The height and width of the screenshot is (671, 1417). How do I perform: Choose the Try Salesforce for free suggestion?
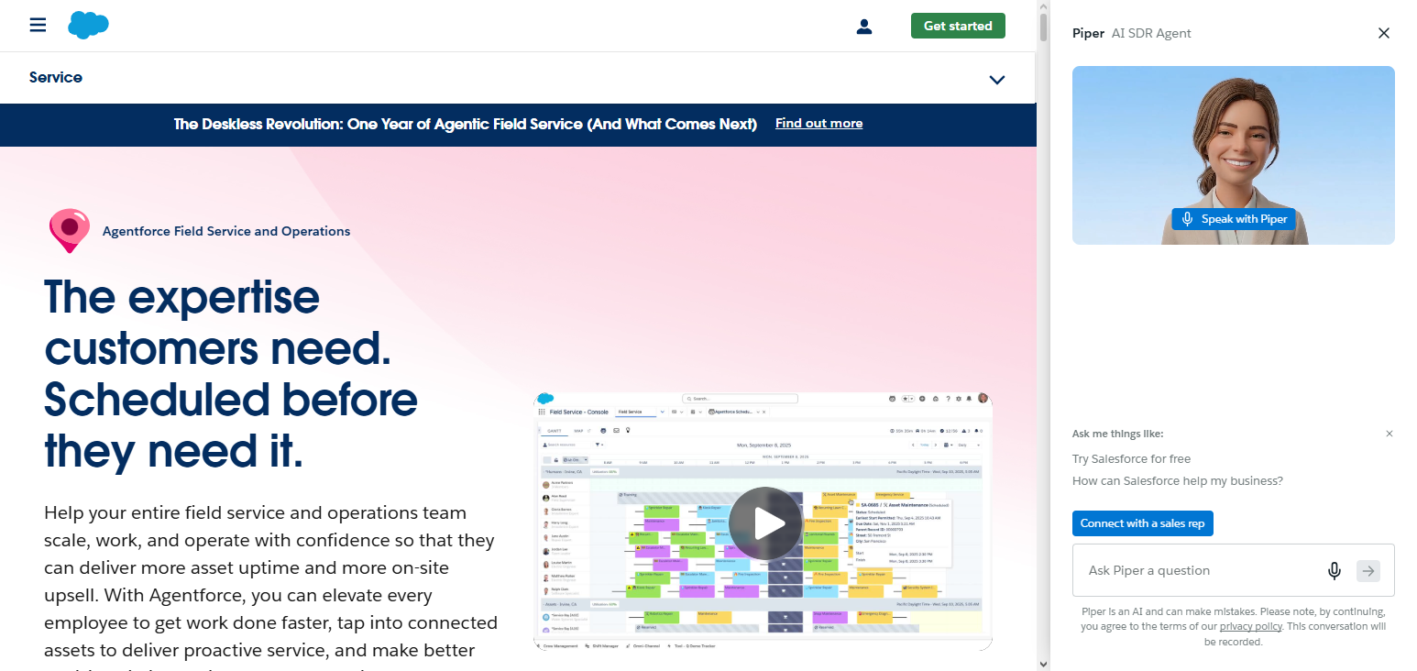(1131, 458)
